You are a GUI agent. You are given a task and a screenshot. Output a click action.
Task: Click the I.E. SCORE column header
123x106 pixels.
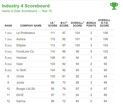coord(53,24)
